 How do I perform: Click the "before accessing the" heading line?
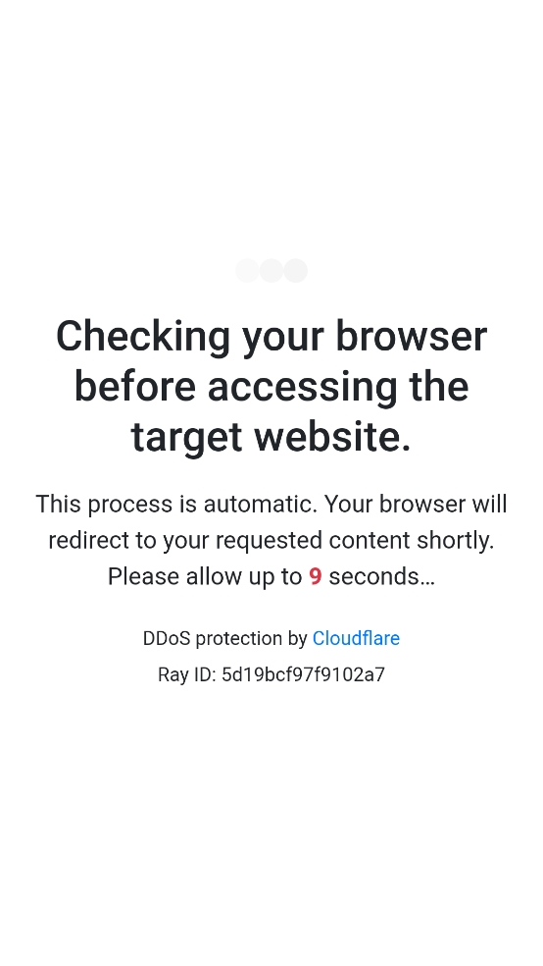point(271,386)
